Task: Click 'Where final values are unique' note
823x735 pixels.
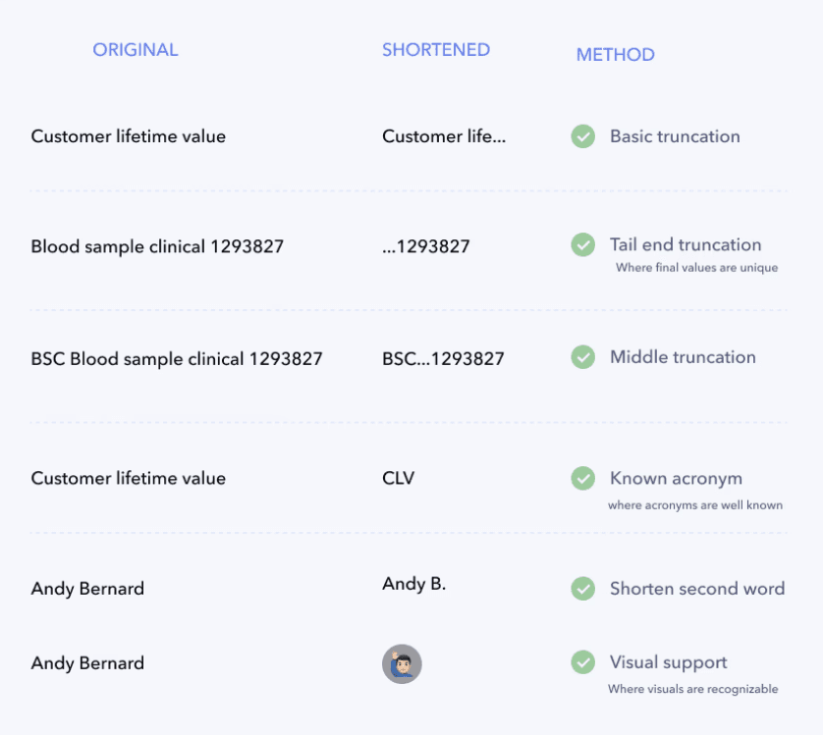Action: [x=696, y=268]
